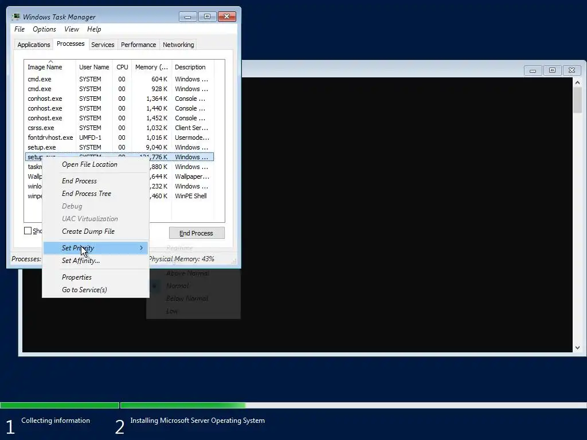587x440 pixels.
Task: Choose End Process Tree in context menu
Action: tap(96, 194)
